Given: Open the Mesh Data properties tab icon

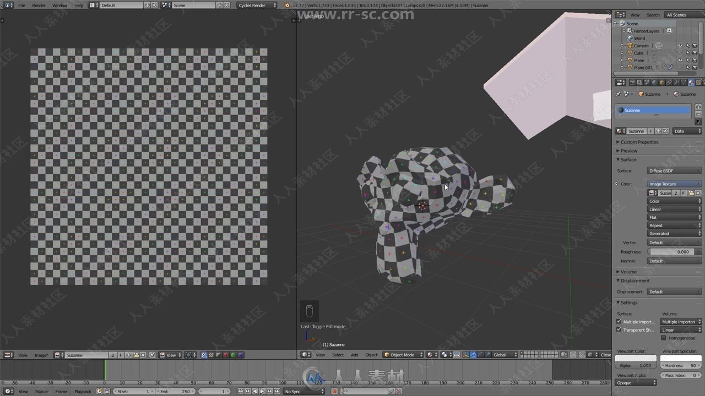Looking at the screenshot, I should coord(684,82).
